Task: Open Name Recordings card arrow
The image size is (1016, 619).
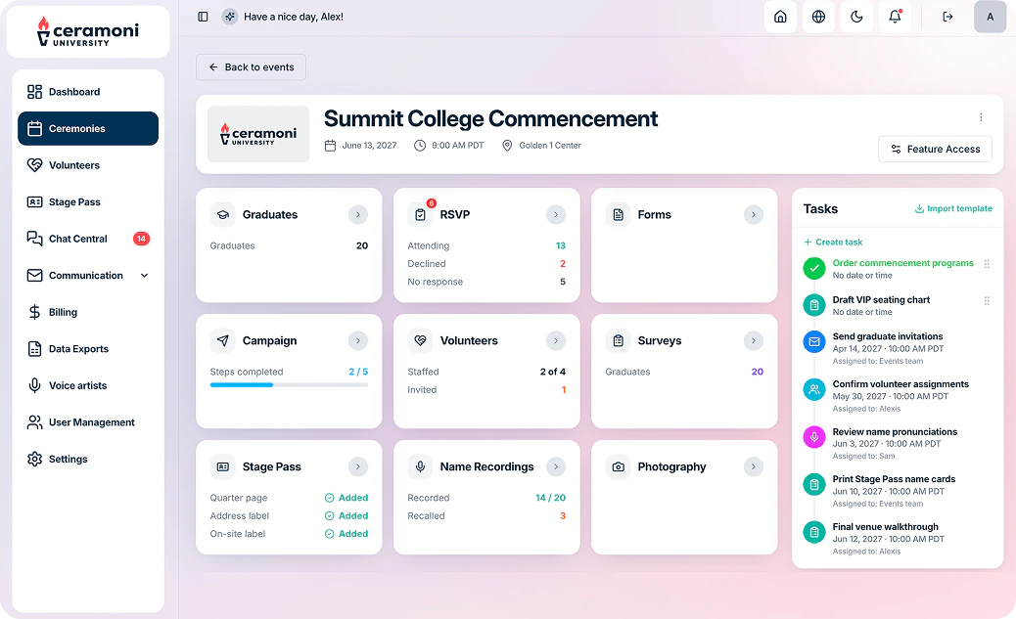Action: (555, 466)
